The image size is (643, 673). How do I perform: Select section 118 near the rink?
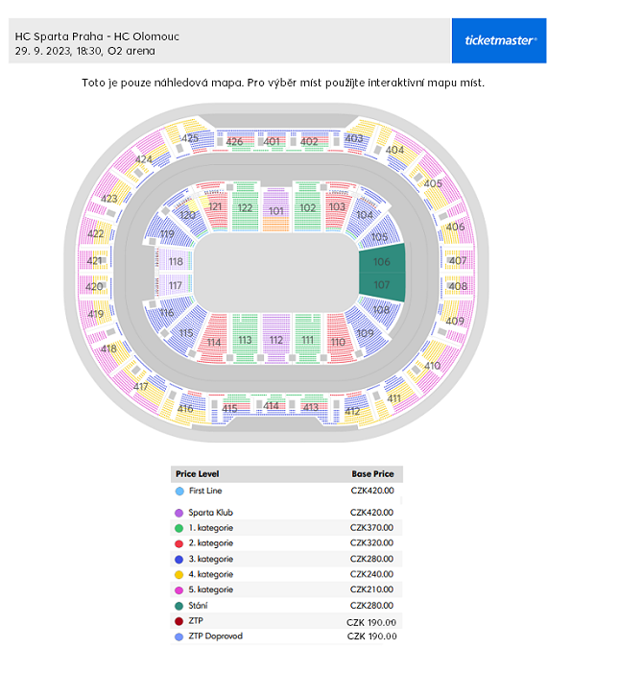coord(176,261)
